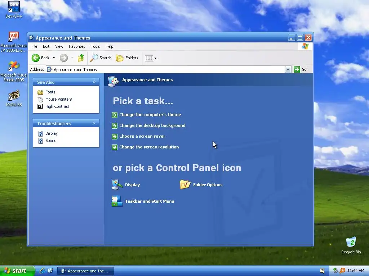Click the Search magnifier toolbar button

click(101, 58)
